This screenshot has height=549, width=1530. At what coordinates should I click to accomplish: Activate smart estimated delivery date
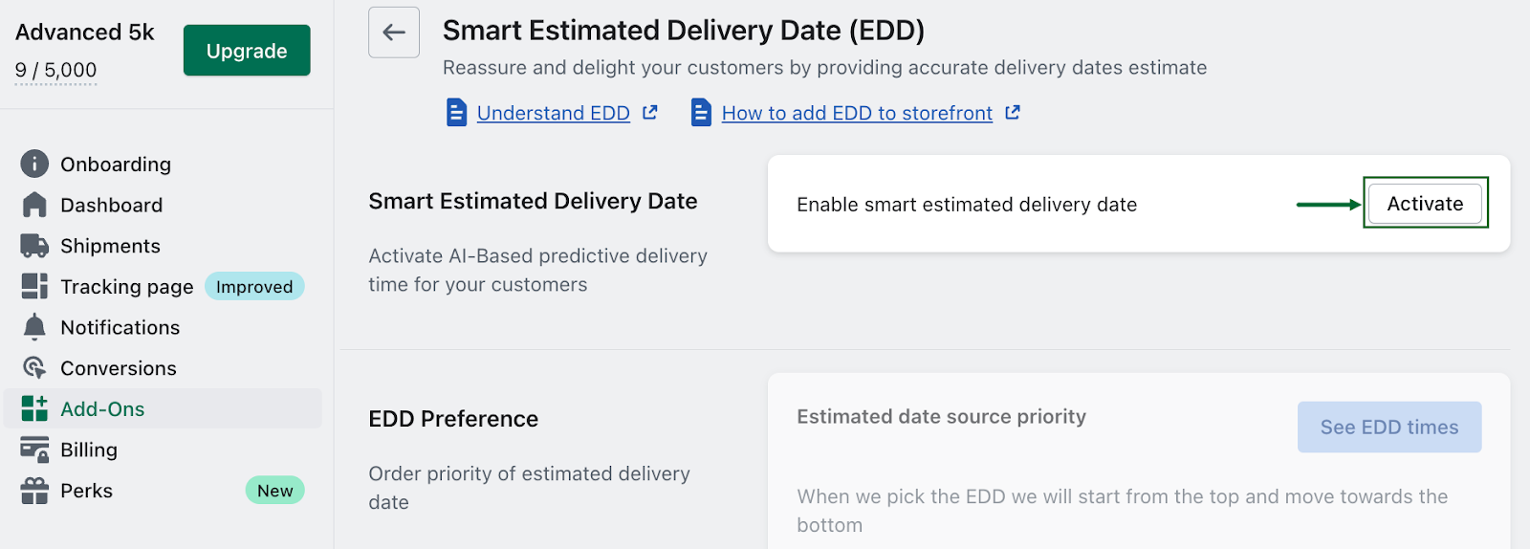coord(1425,204)
